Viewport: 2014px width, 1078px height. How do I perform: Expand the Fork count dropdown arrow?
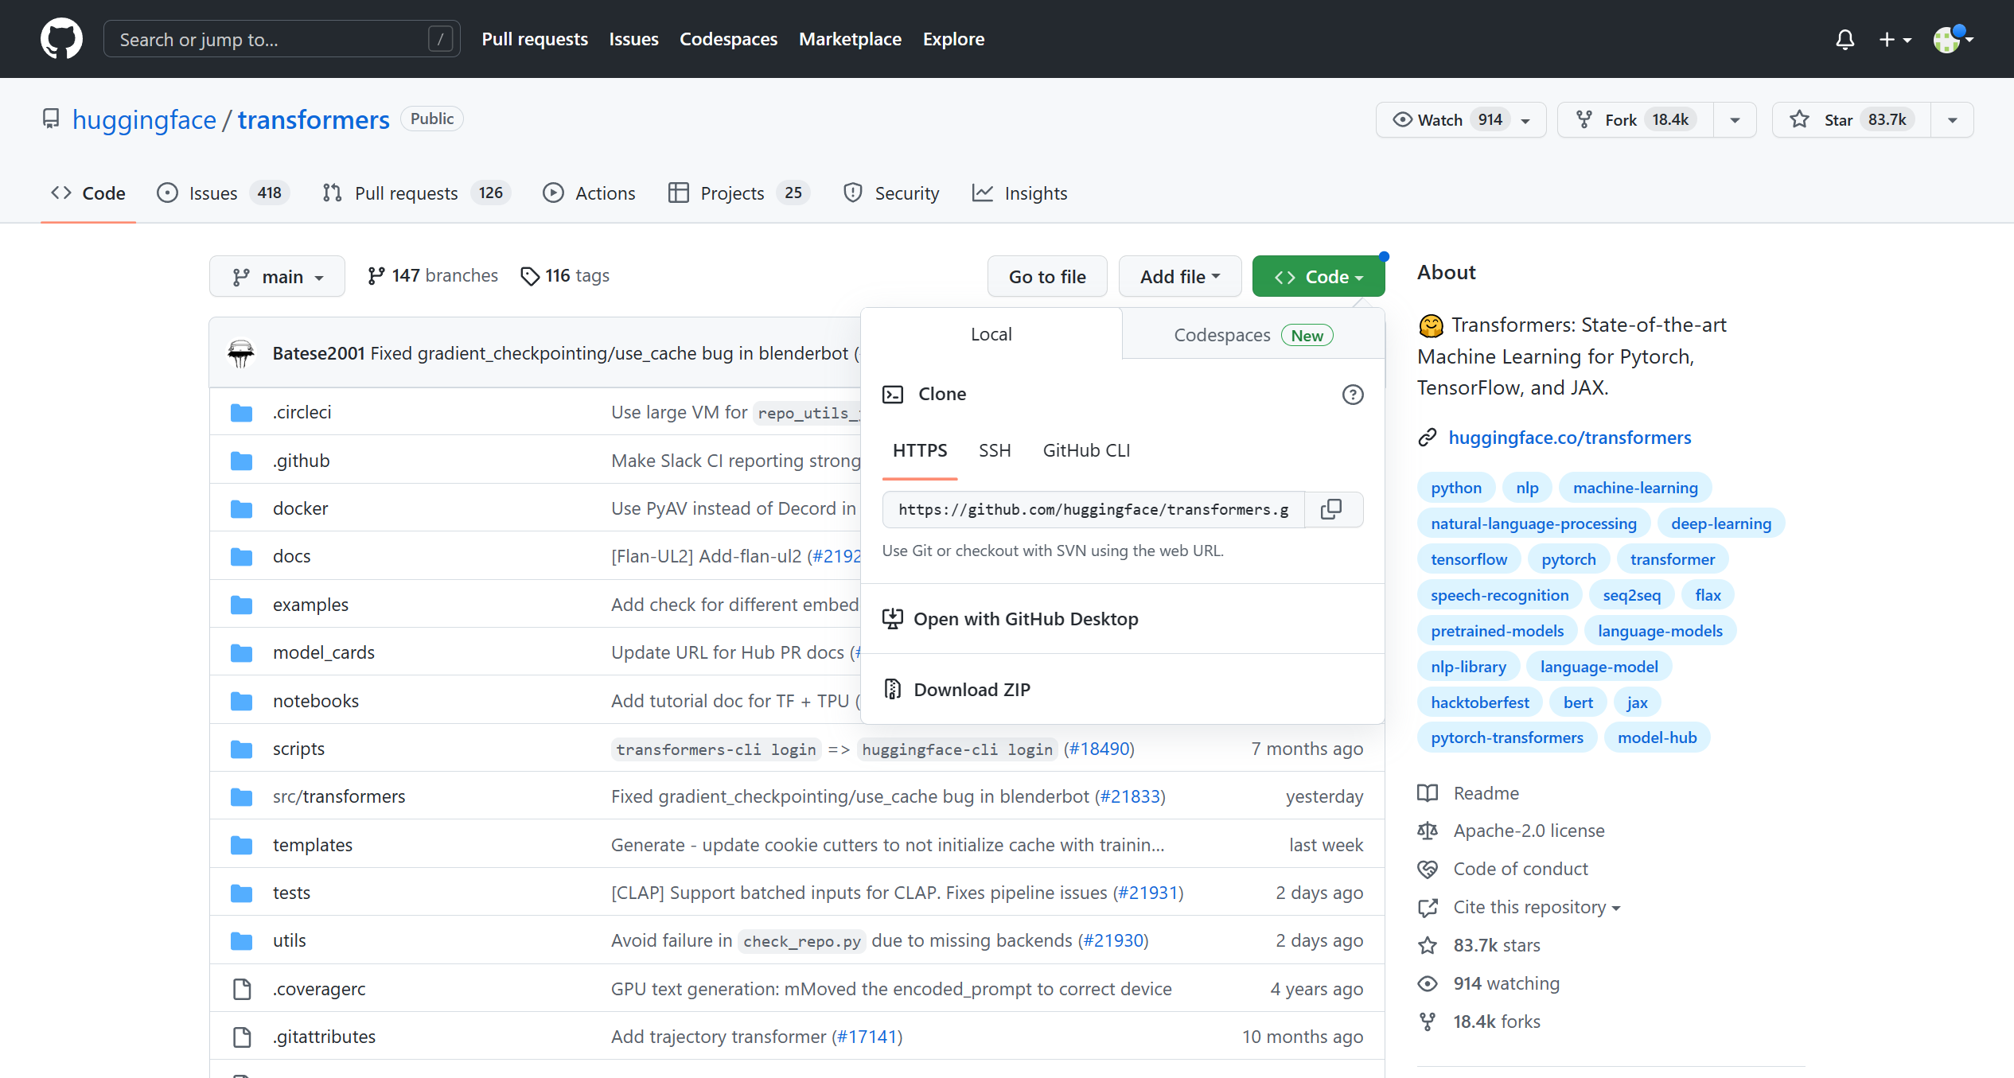tap(1734, 119)
